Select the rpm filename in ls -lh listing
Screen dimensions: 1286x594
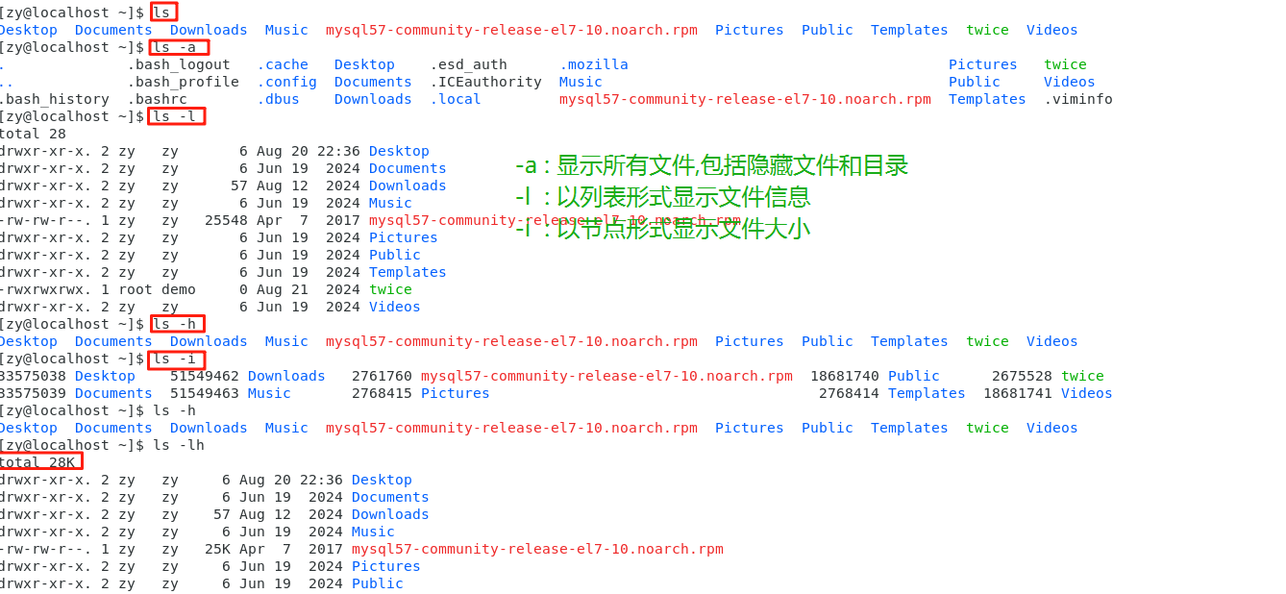(x=537, y=549)
